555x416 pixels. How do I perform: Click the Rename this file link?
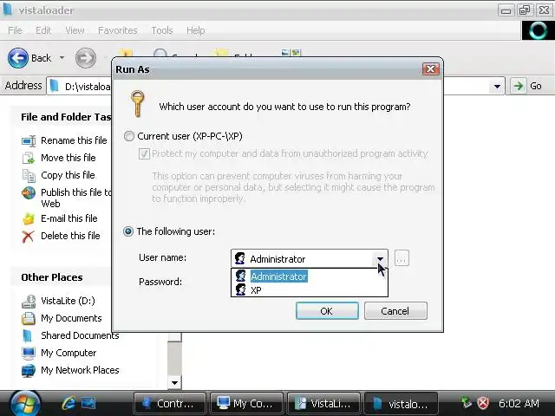tap(74, 140)
